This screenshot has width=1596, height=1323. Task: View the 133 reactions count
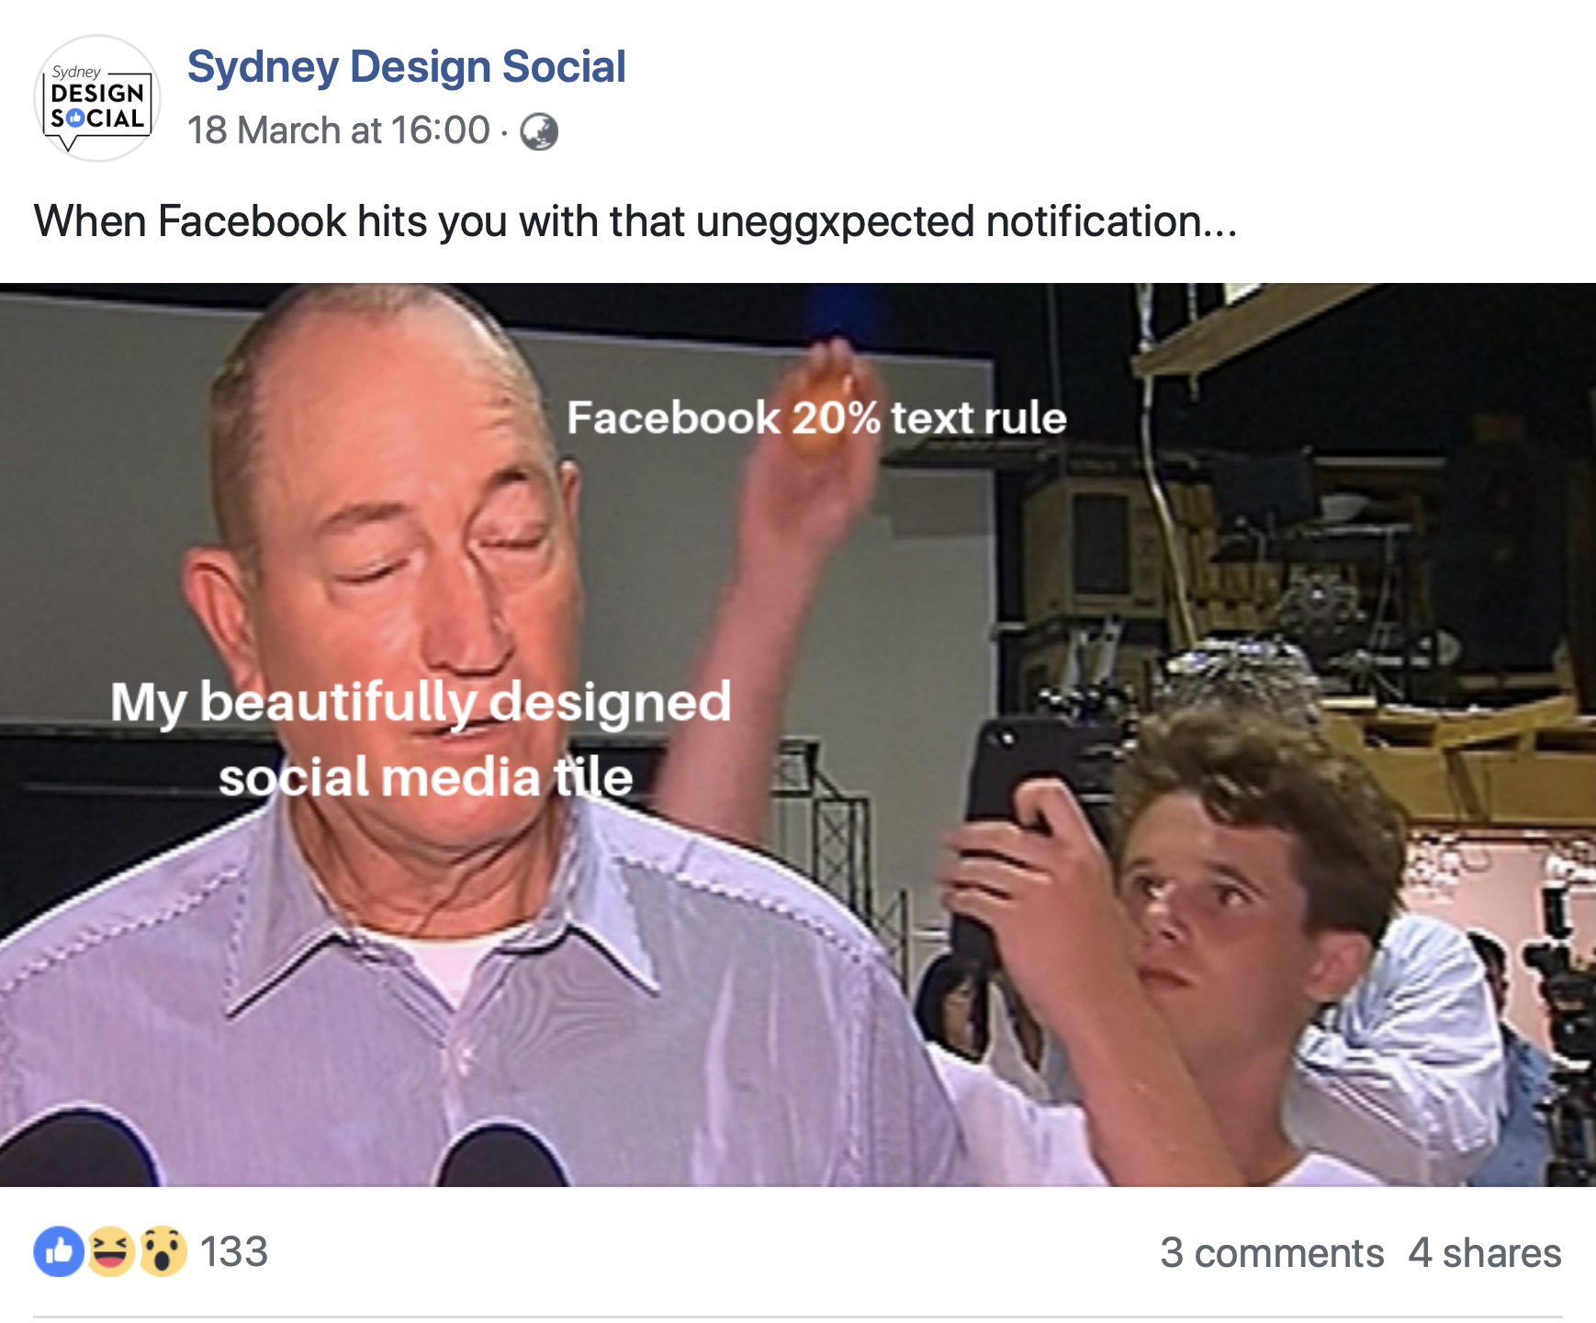coord(234,1252)
